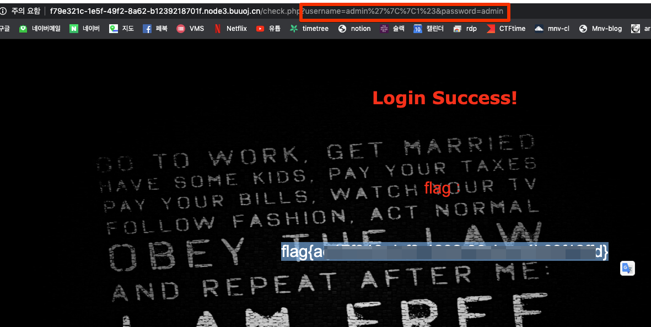Click the 지도 map pin icon
This screenshot has height=327, width=651.
(x=114, y=29)
